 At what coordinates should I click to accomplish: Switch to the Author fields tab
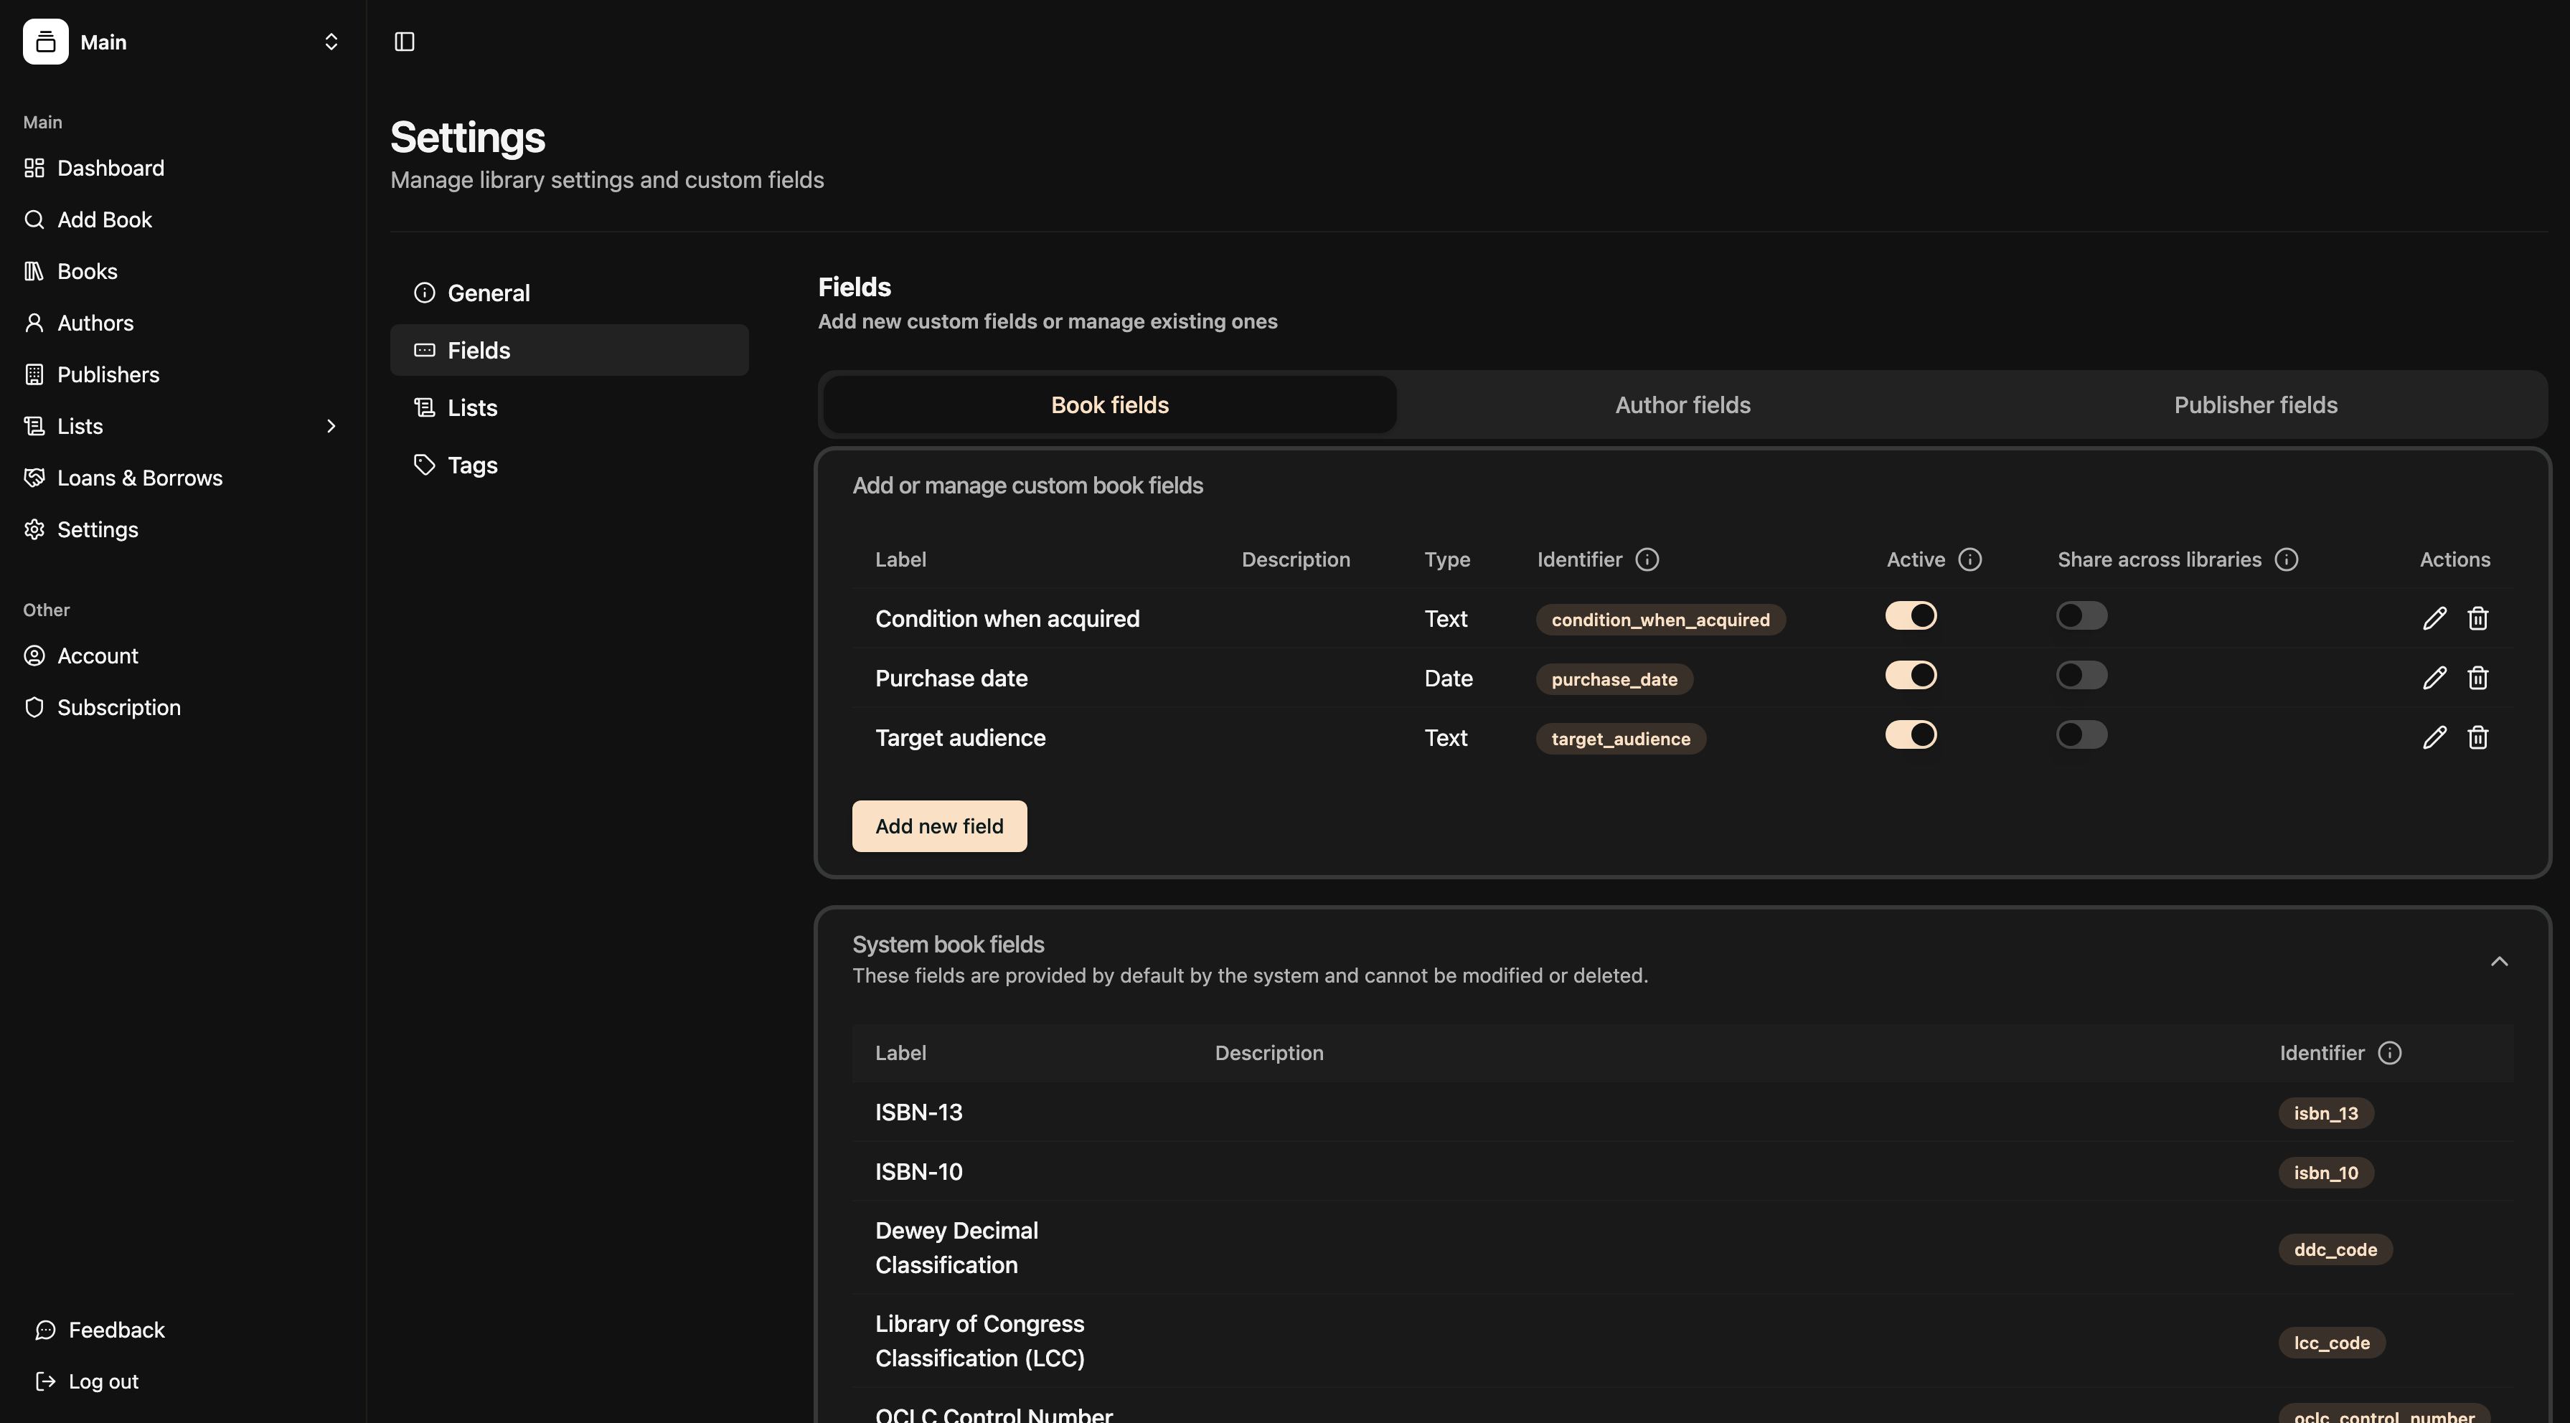click(1682, 405)
